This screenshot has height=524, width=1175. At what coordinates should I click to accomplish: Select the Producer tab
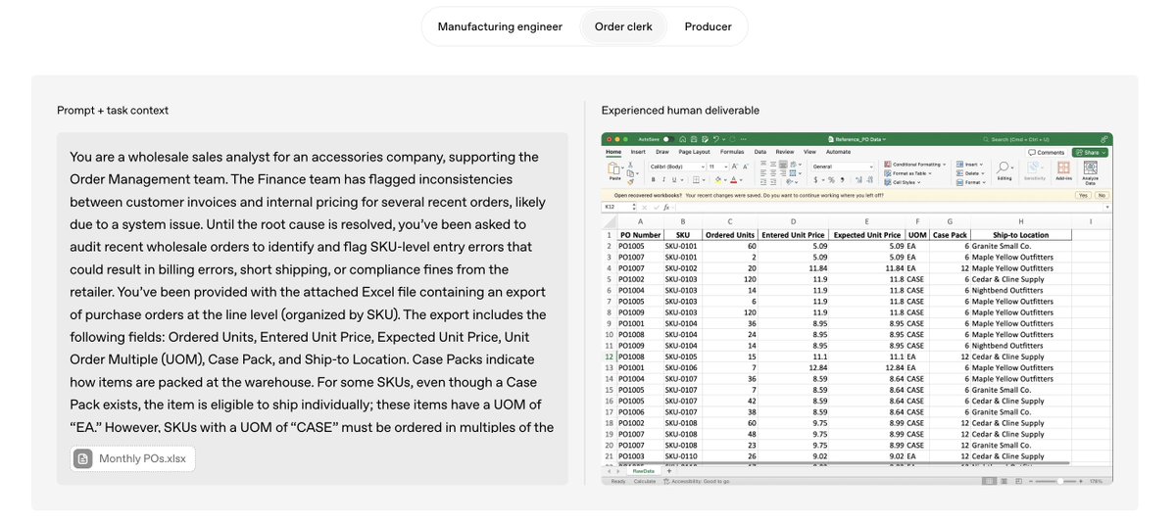709,27
